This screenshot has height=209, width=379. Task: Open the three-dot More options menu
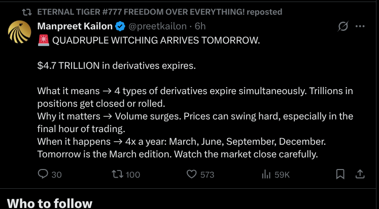click(360, 26)
